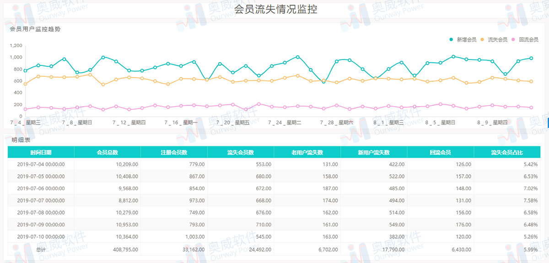Image resolution: width=549 pixels, height=263 pixels.
Task: Click the 总计 total row label
Action: [41, 249]
